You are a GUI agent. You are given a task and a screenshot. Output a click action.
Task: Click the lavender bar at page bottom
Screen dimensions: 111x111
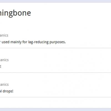[56, 110]
